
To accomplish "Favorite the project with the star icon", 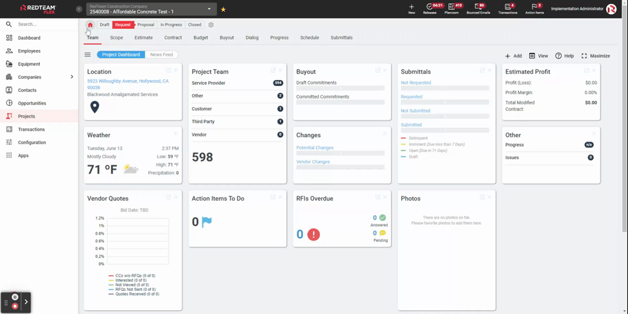I will [223, 9].
